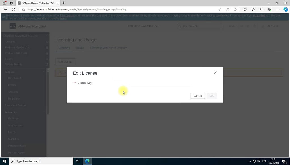Toggle Edge split screen icon
This screenshot has height=165, width=290.
(x=245, y=9)
